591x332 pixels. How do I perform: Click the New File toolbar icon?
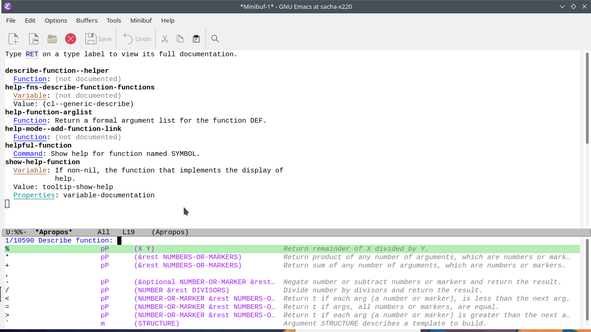[13, 39]
